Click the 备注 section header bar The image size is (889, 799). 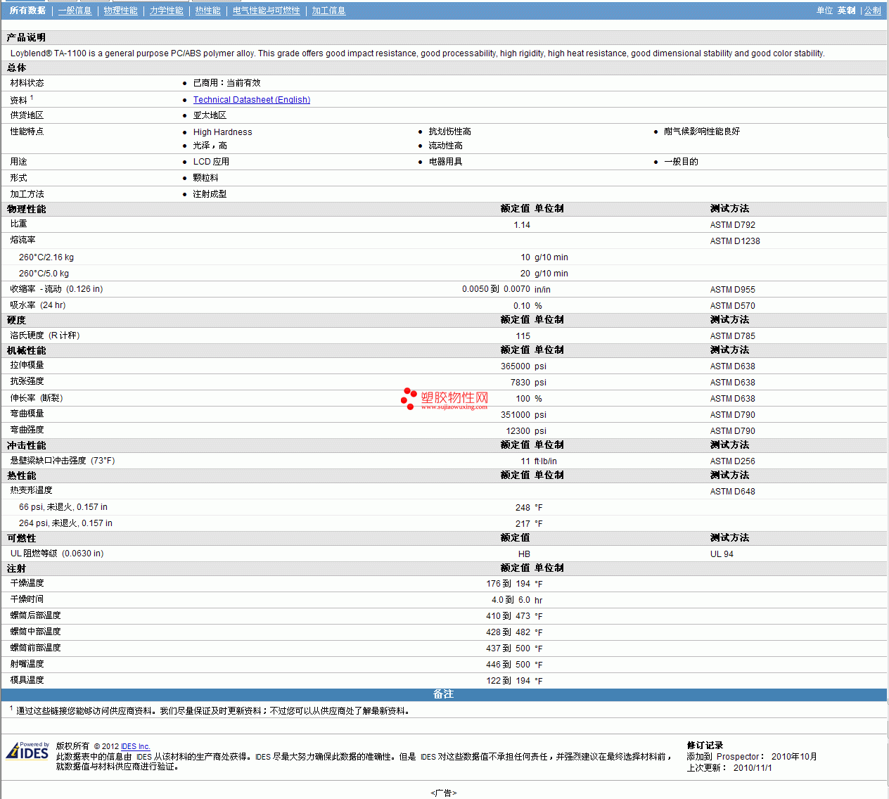(444, 695)
